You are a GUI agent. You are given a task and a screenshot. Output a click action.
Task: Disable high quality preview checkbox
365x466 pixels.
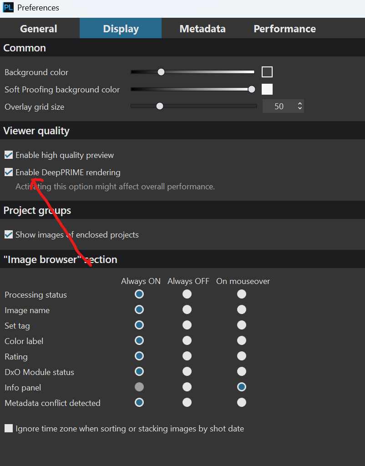[9, 155]
